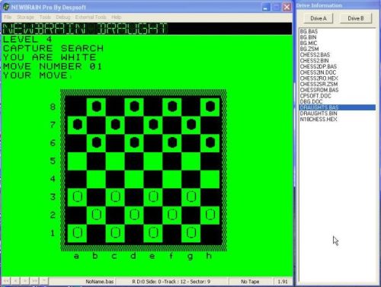Viewport: 381px width, 287px height.
Task: Click the white piece on square a3
Action: tap(77, 196)
